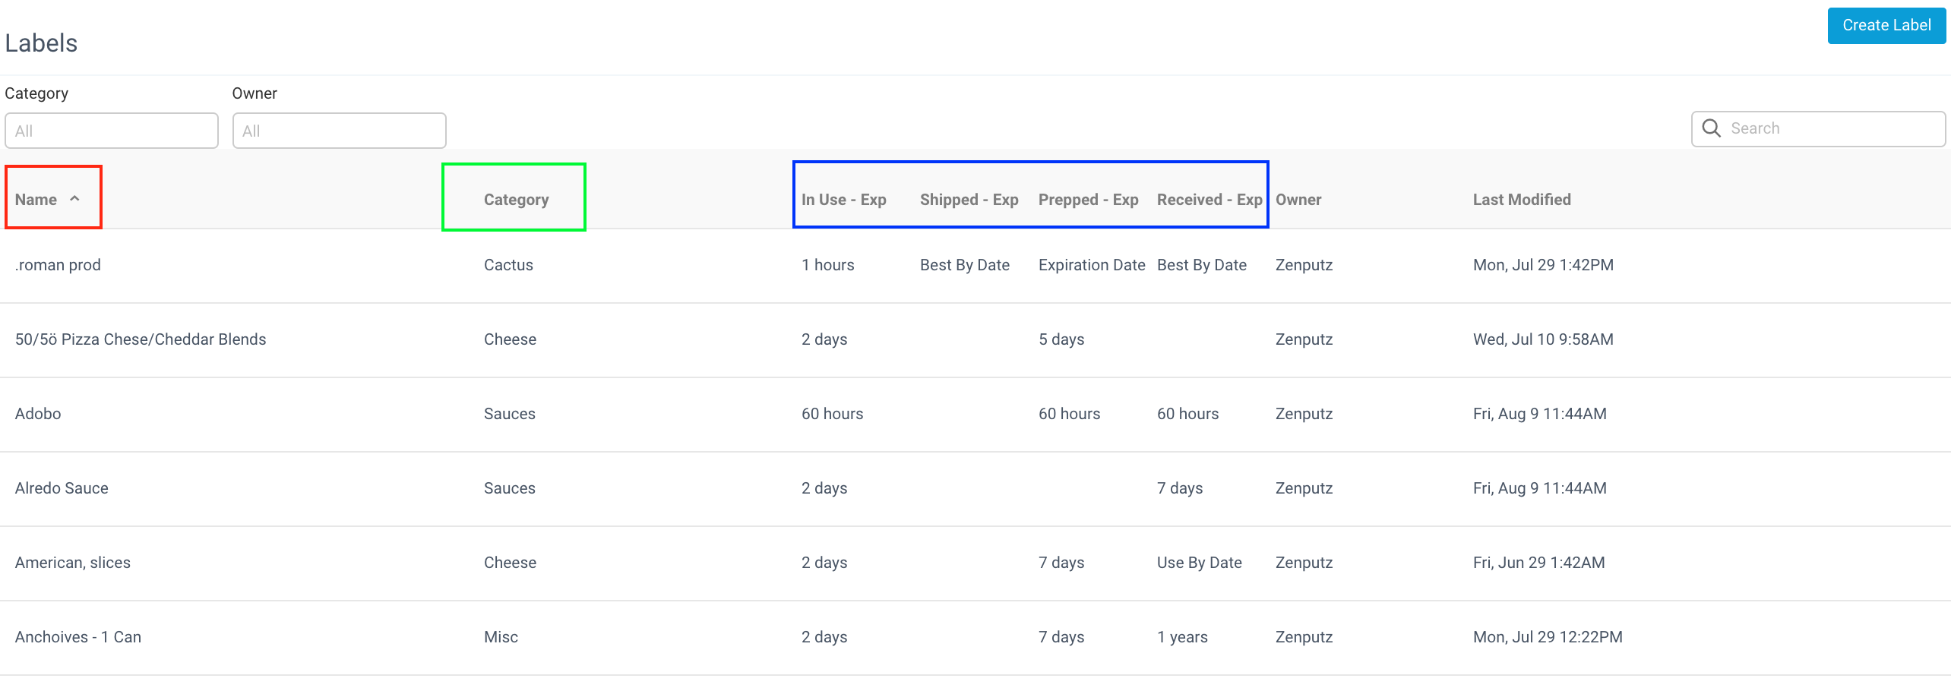The height and width of the screenshot is (691, 1951).
Task: Sort by Last Modified column header
Action: [x=1522, y=200]
